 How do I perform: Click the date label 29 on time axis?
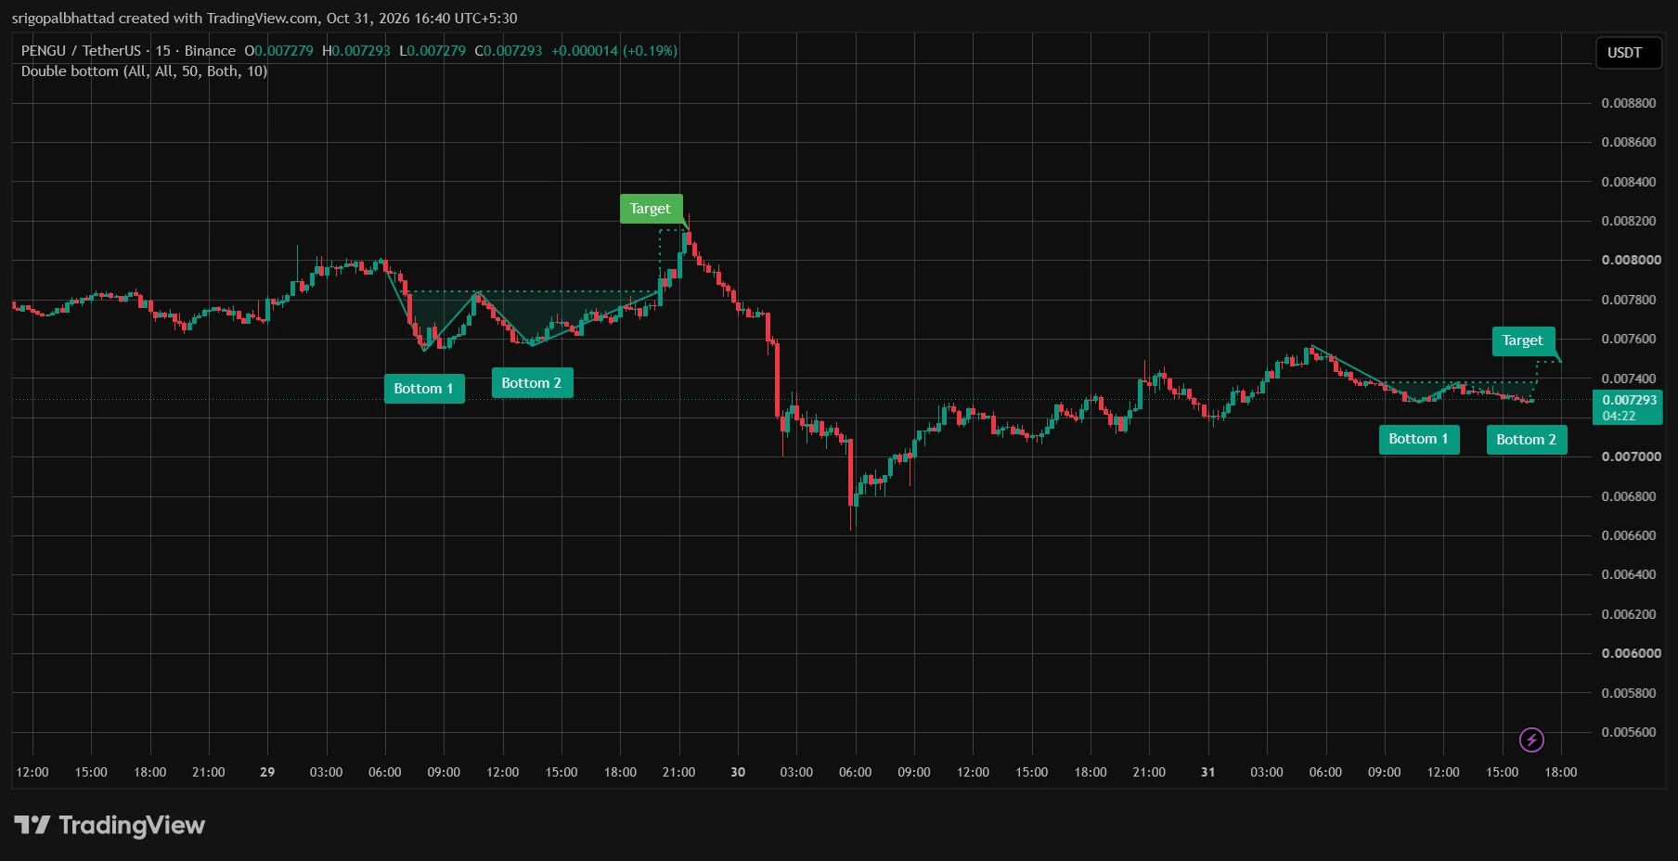coord(267,772)
